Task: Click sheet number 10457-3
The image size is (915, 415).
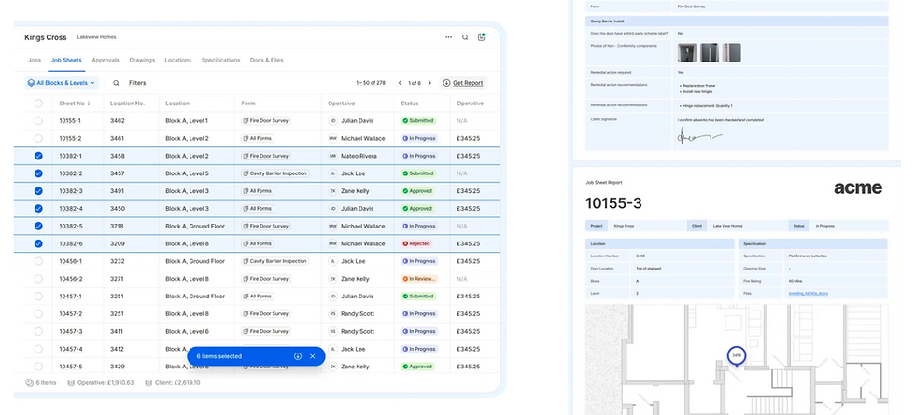Action: (71, 331)
